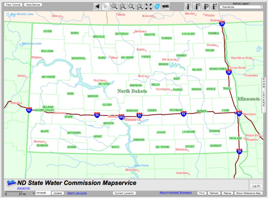Image resolution: width=268 pixels, height=198 pixels.
Task: Select the 2x zoom out tool
Action: [140, 7]
